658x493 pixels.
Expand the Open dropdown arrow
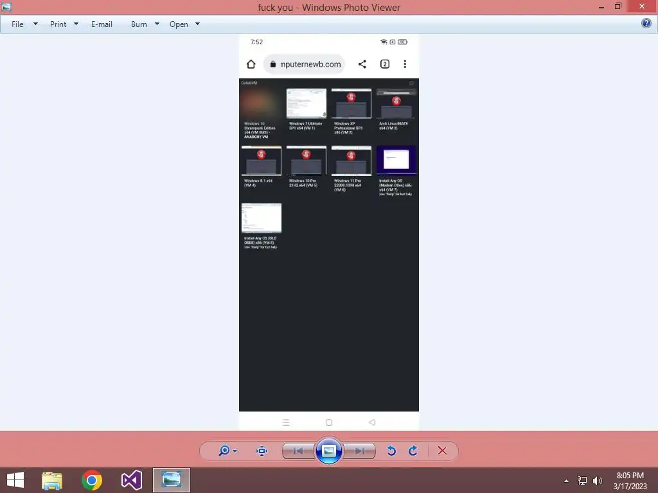point(198,24)
